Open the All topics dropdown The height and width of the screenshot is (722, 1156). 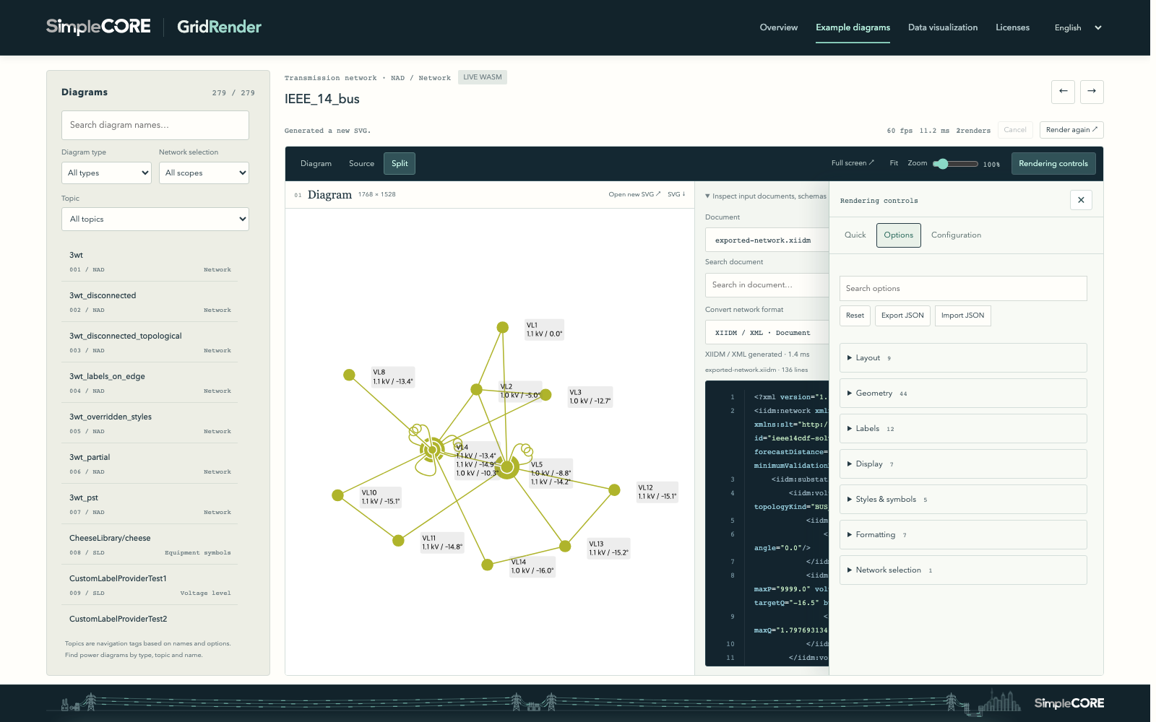tap(155, 219)
